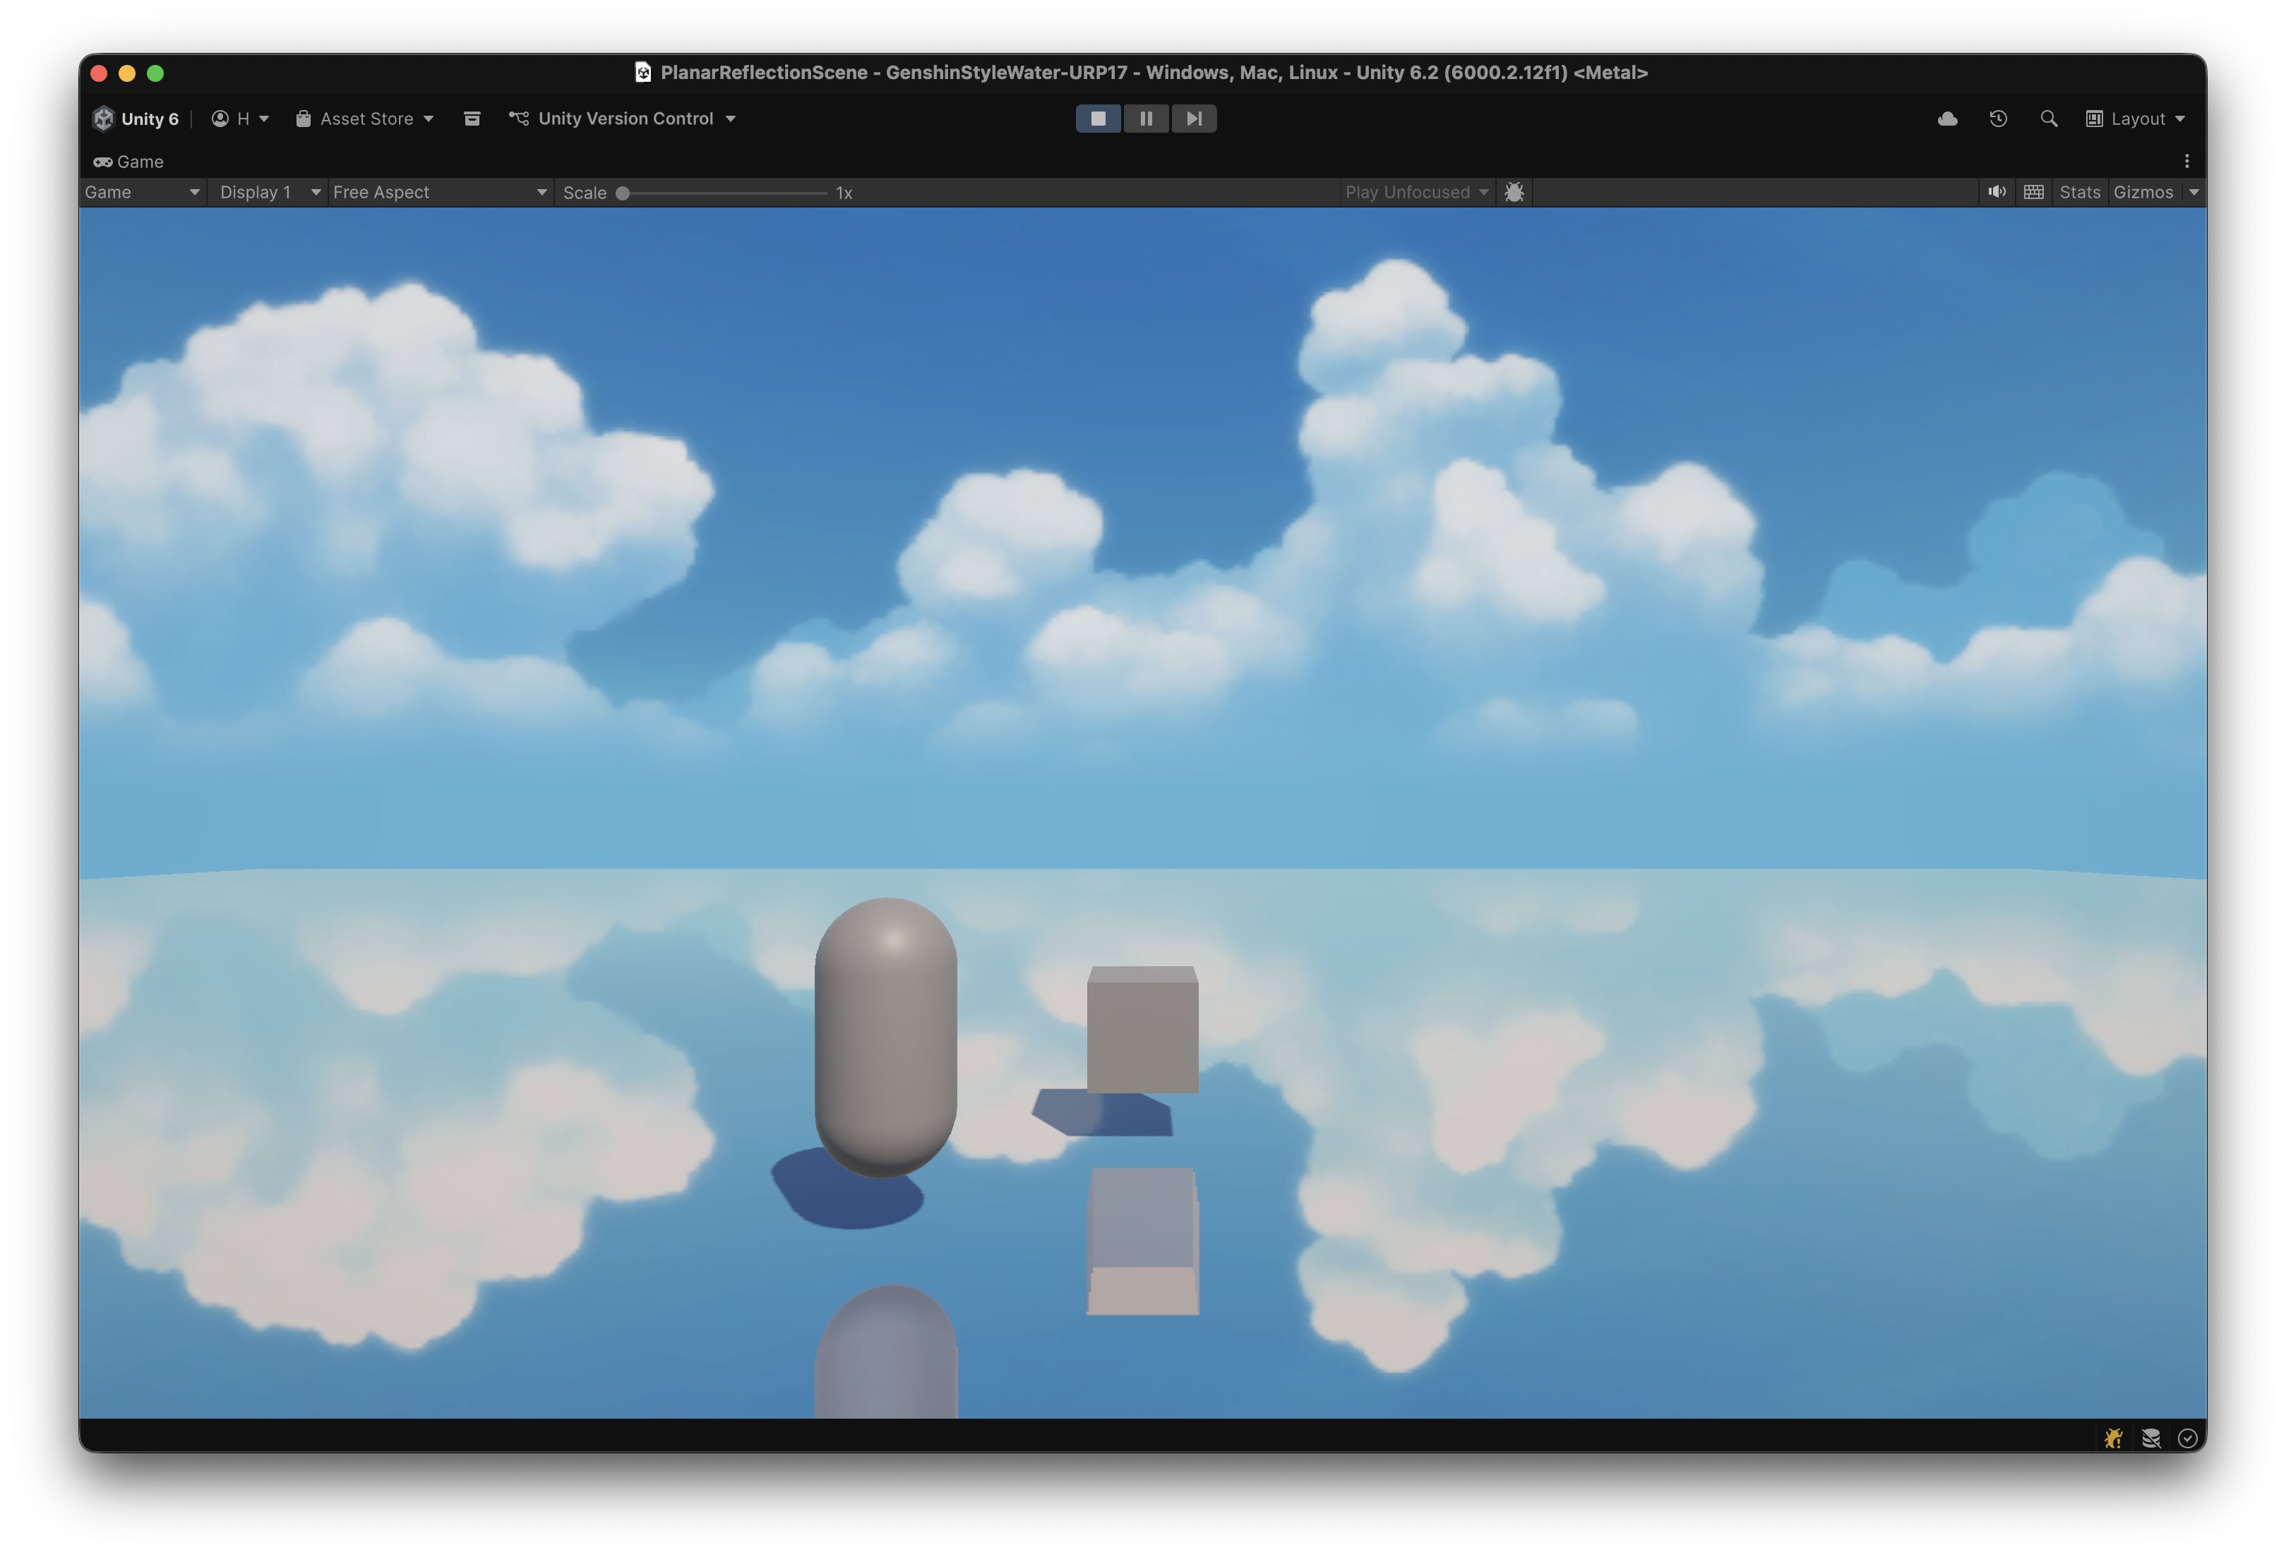Image resolution: width=2286 pixels, height=1557 pixels.
Task: Click the search icon in the toolbar
Action: (2048, 118)
